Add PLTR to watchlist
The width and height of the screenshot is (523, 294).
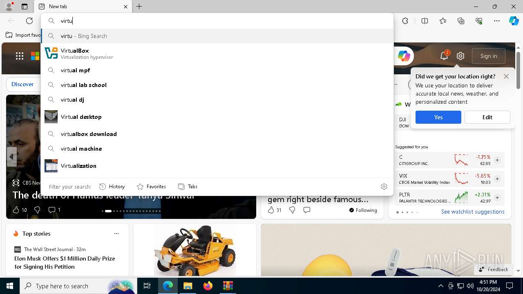coord(497,198)
